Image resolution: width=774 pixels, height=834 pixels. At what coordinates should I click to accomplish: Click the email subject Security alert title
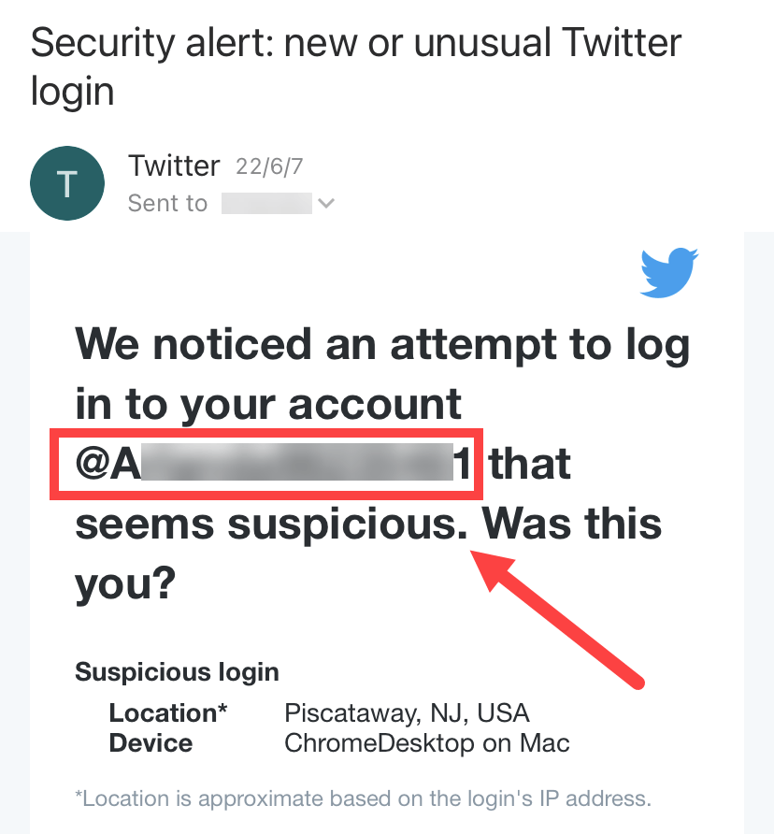coord(356,66)
